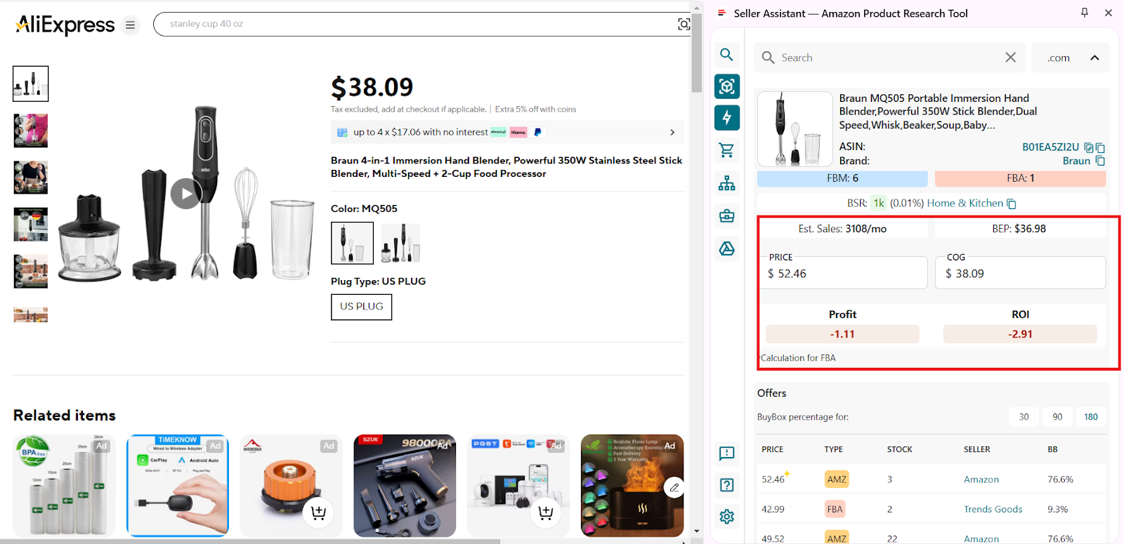The image size is (1124, 544).
Task: Select second gallery thumbnail with pink shirt
Action: coord(31,131)
